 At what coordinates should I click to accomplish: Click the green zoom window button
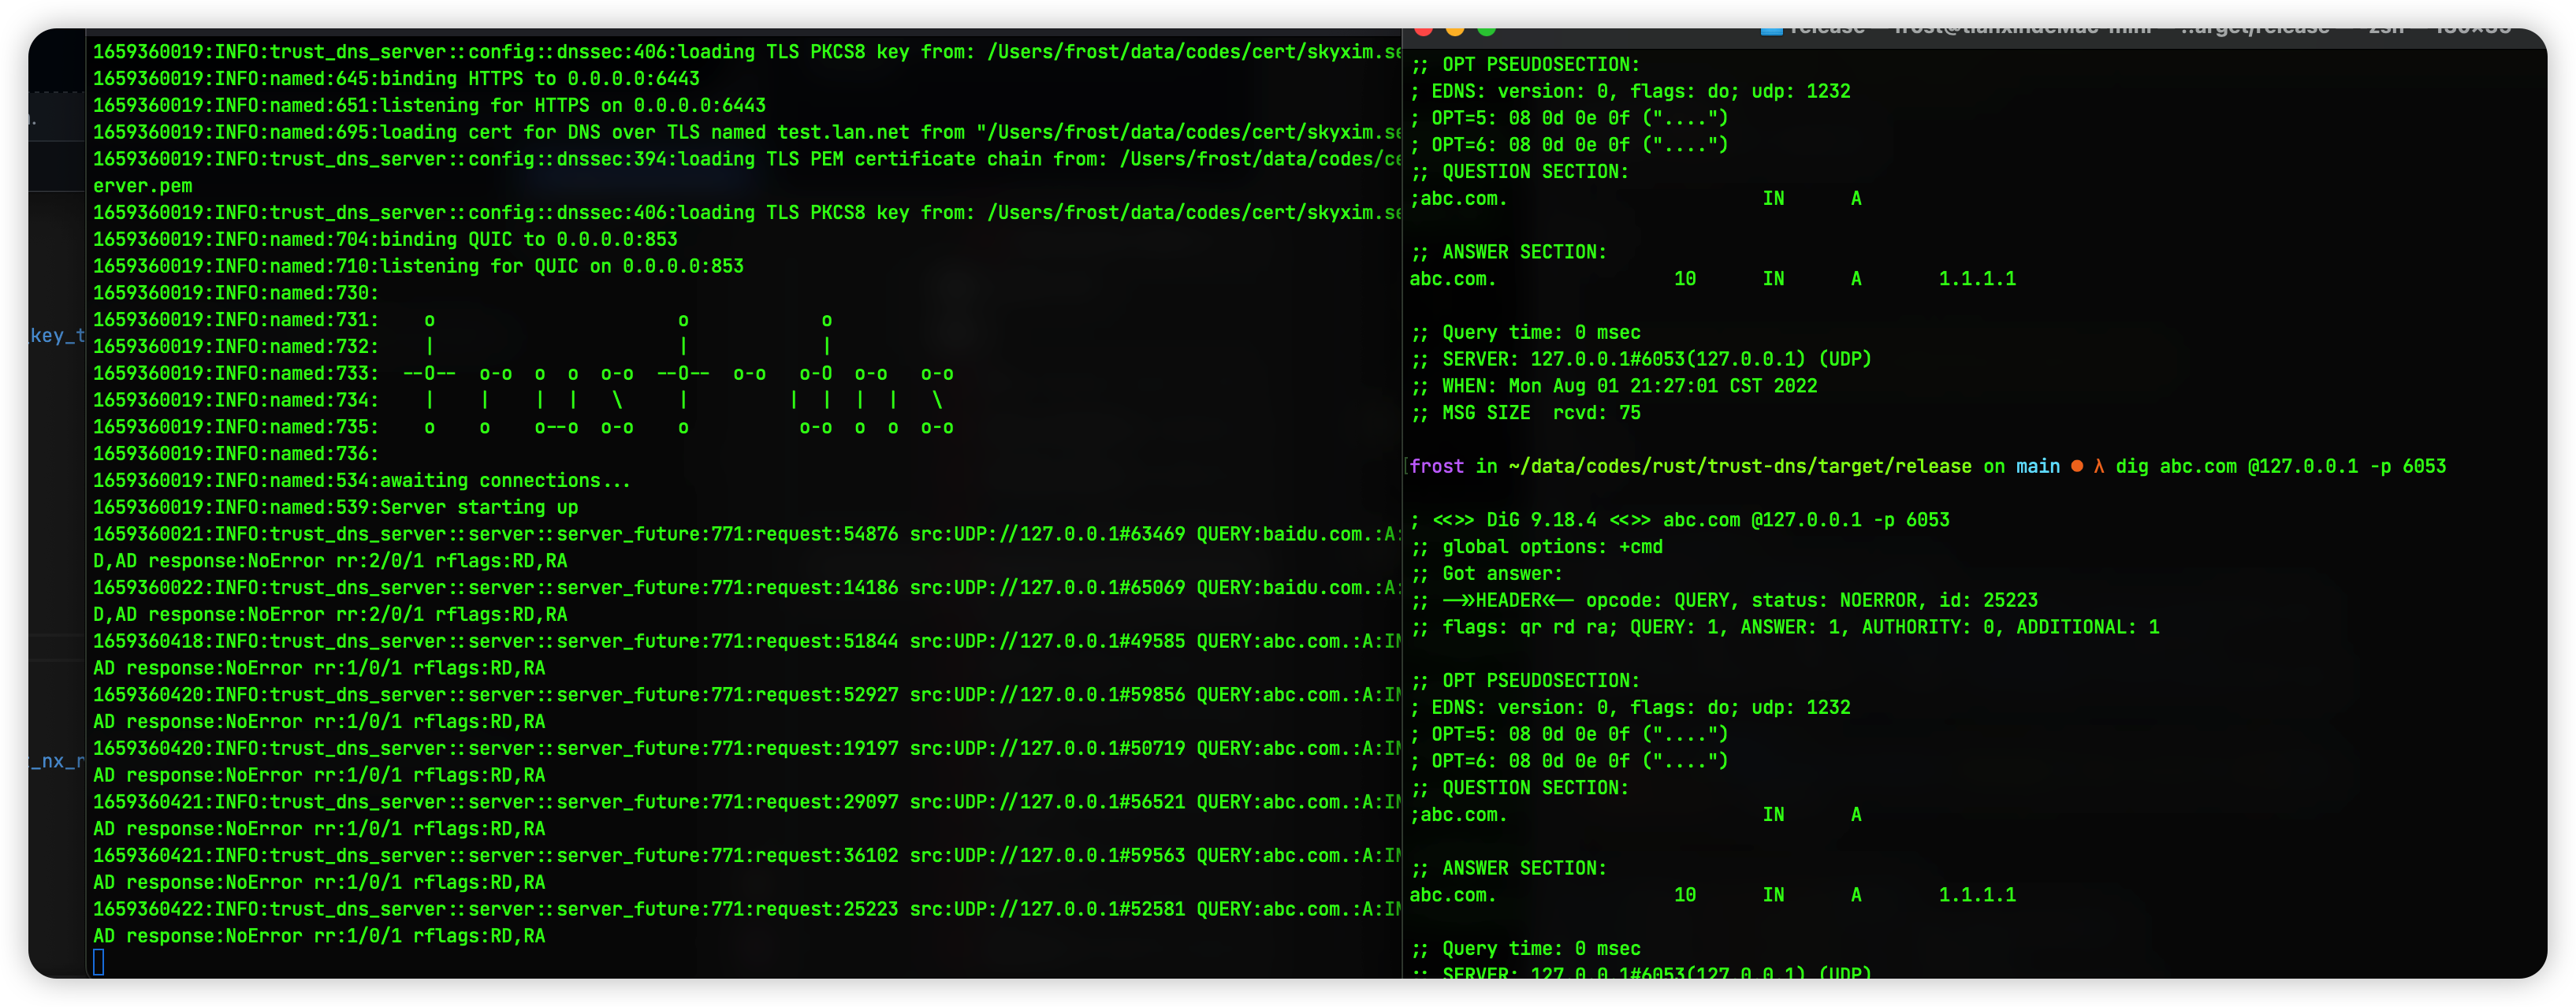[1487, 30]
